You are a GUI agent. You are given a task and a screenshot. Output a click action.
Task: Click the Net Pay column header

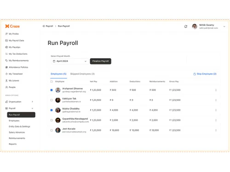[x=93, y=82]
